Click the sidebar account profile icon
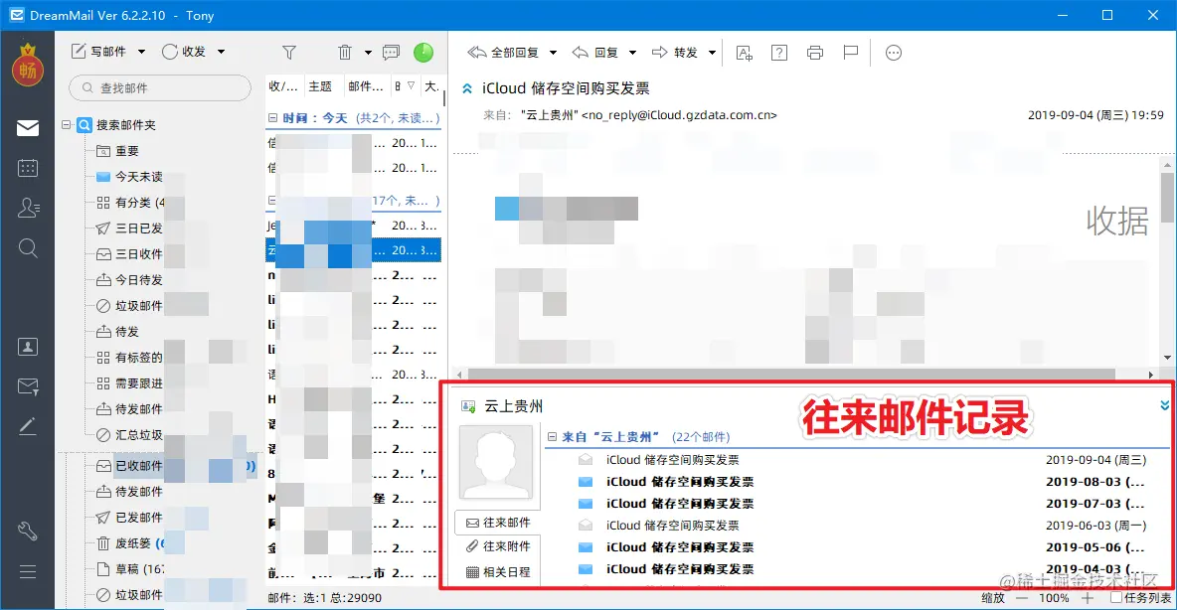 (x=28, y=347)
